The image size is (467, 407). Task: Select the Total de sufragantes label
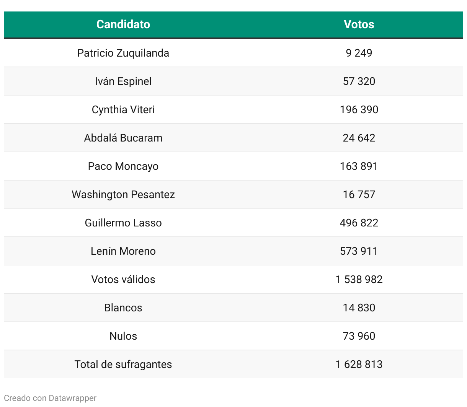(123, 364)
